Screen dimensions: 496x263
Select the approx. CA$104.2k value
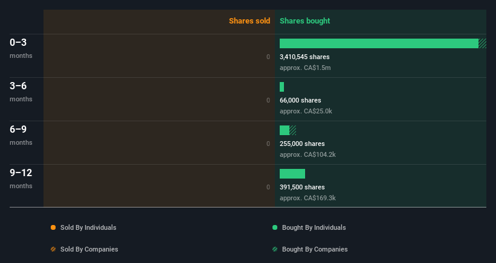[x=308, y=154]
